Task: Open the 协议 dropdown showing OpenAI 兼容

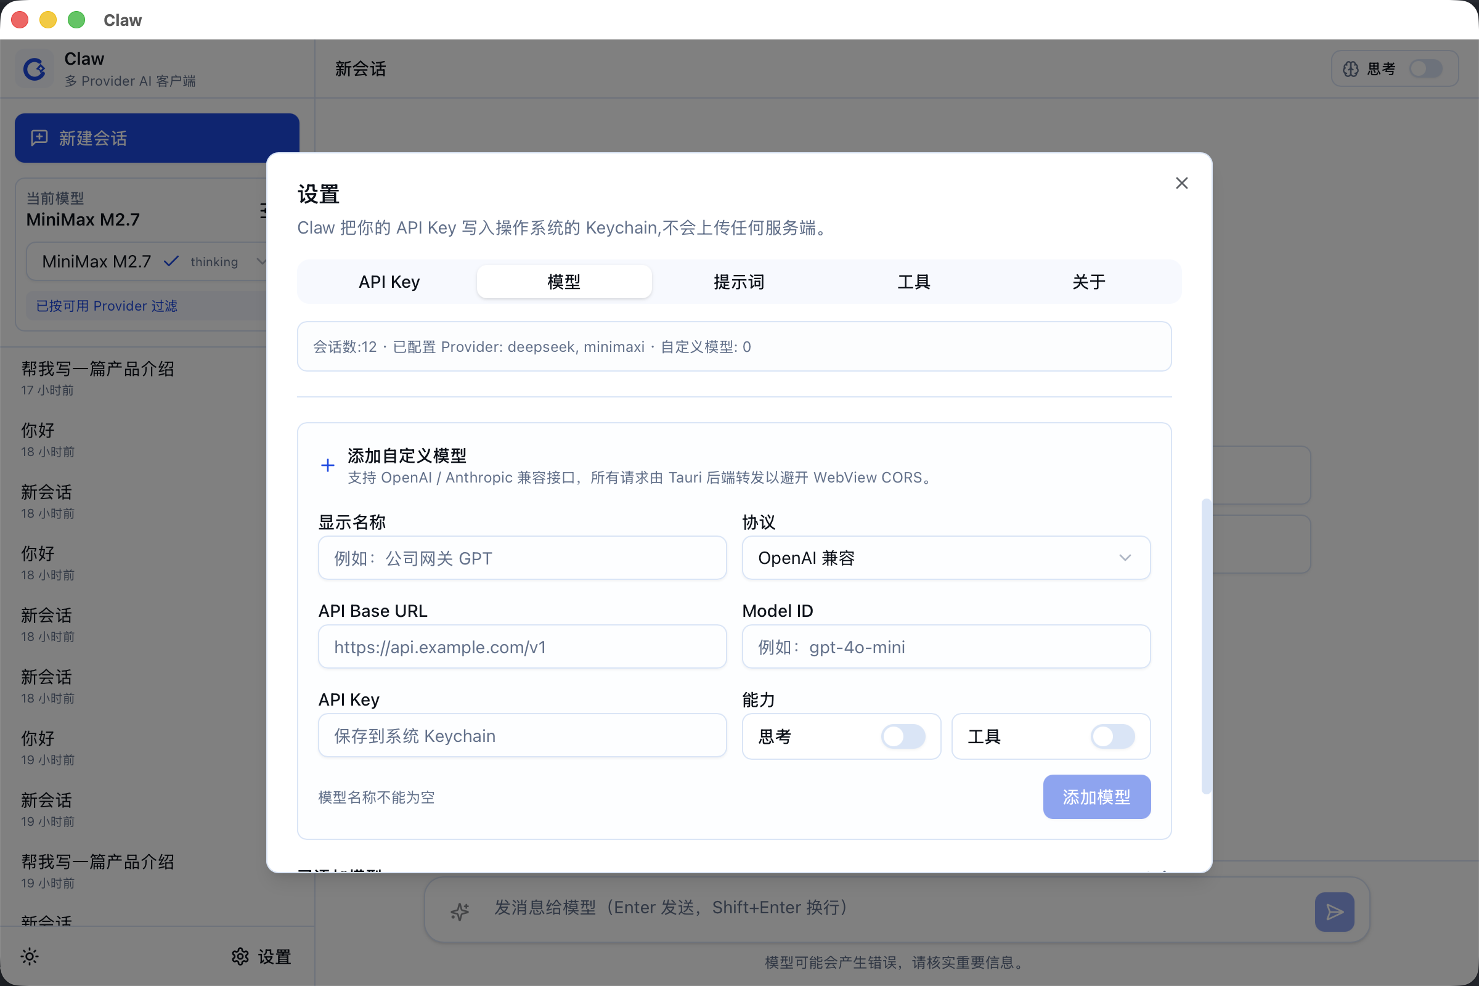Action: click(946, 558)
